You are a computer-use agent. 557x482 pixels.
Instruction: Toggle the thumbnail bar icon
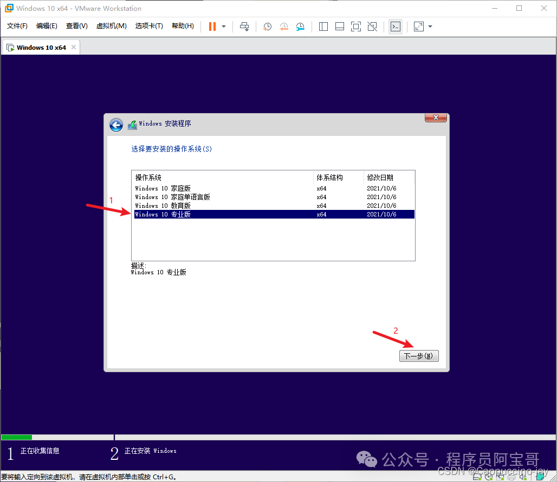[x=340, y=27]
